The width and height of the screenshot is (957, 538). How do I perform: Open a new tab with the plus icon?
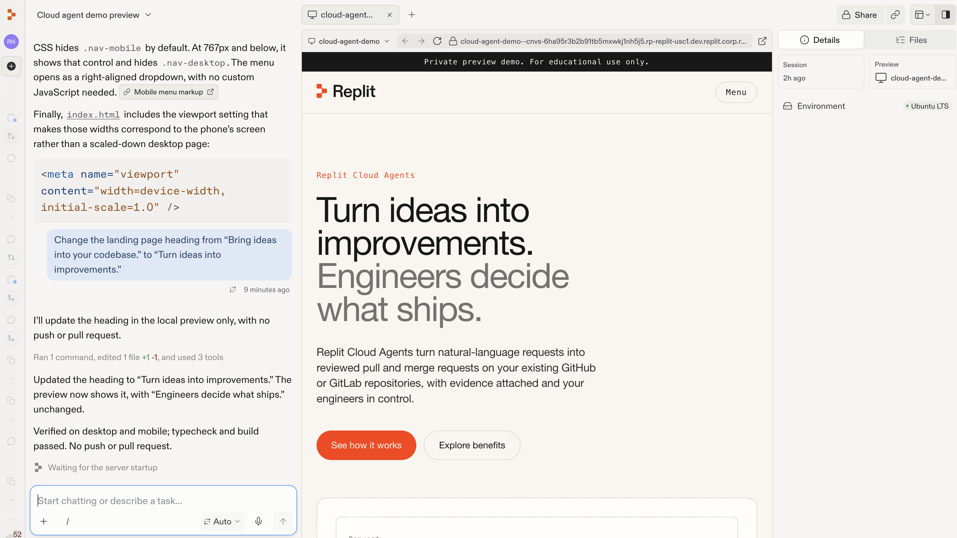coord(412,15)
